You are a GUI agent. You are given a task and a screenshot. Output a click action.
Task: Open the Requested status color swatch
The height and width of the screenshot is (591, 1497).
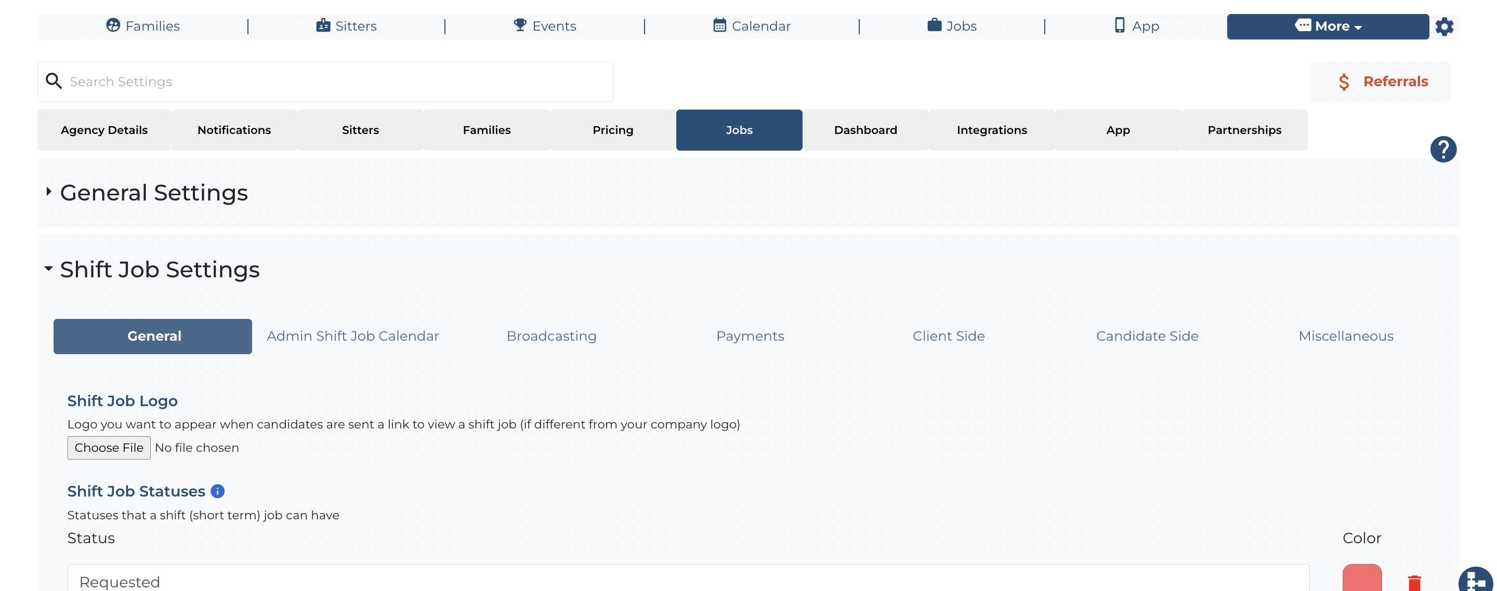pyautogui.click(x=1362, y=578)
